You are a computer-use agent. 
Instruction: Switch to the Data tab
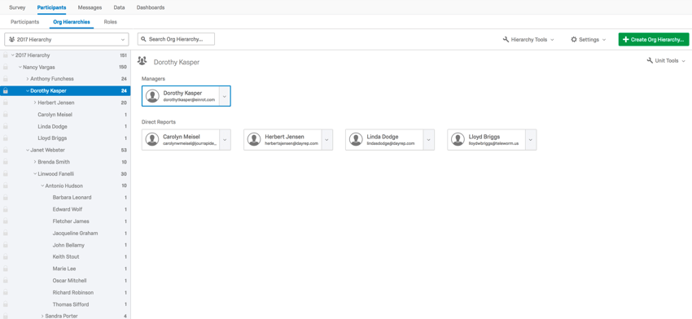[119, 7]
